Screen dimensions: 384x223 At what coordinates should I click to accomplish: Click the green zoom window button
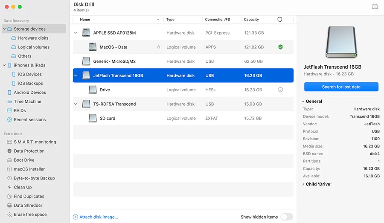[20, 7]
